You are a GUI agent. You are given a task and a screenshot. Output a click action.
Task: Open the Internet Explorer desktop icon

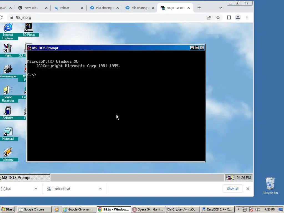pos(8,31)
